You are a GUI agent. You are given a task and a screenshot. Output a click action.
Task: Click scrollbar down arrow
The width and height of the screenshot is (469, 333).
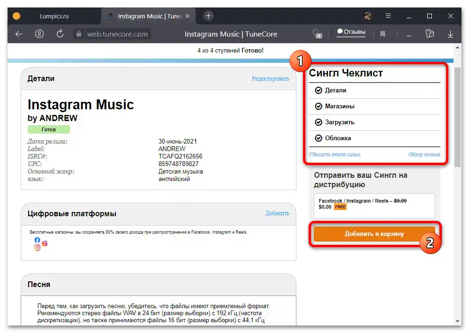(x=457, y=321)
